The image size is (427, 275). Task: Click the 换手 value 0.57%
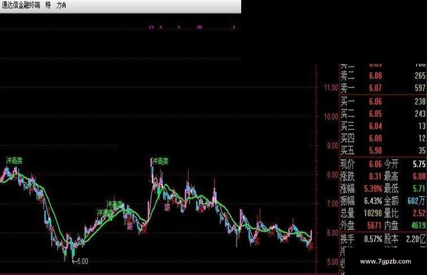pyautogui.click(x=373, y=239)
